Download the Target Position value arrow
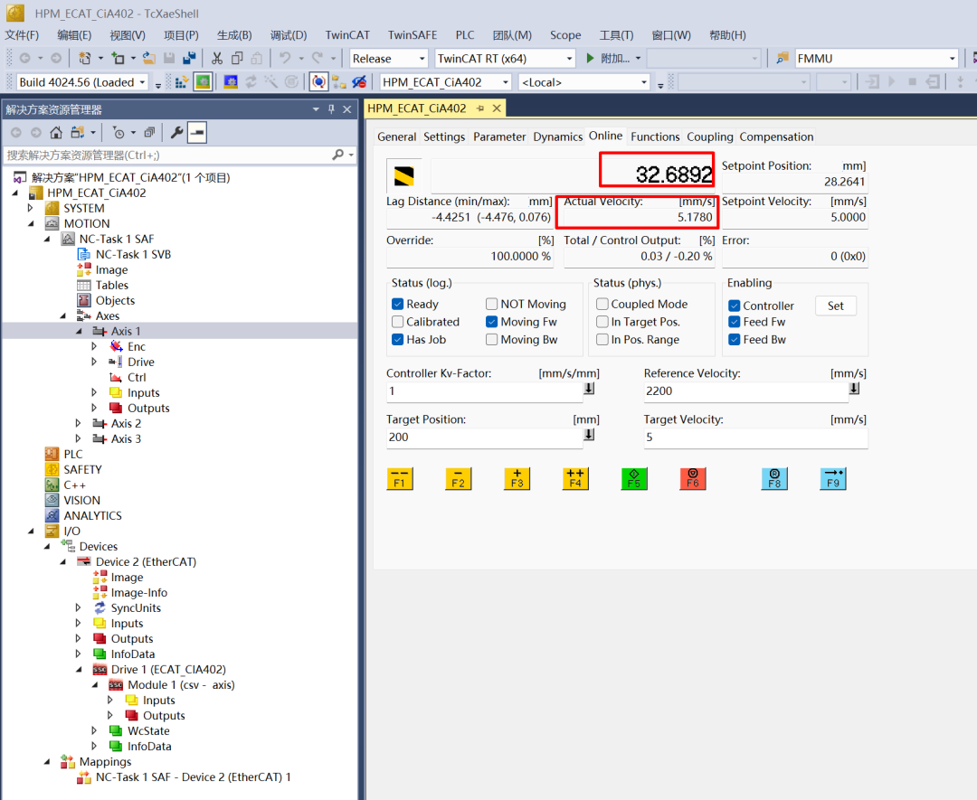This screenshot has width=977, height=800. click(589, 435)
